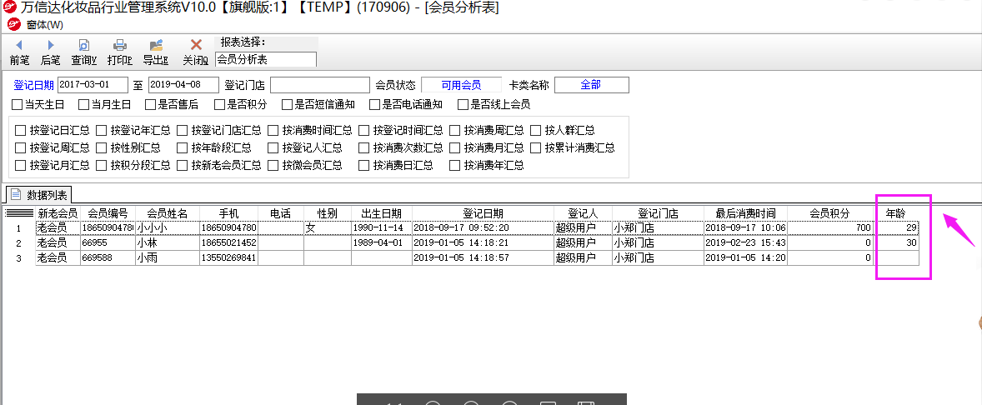Check 按登记月汇总 option
The image size is (982, 405).
[x=21, y=165]
